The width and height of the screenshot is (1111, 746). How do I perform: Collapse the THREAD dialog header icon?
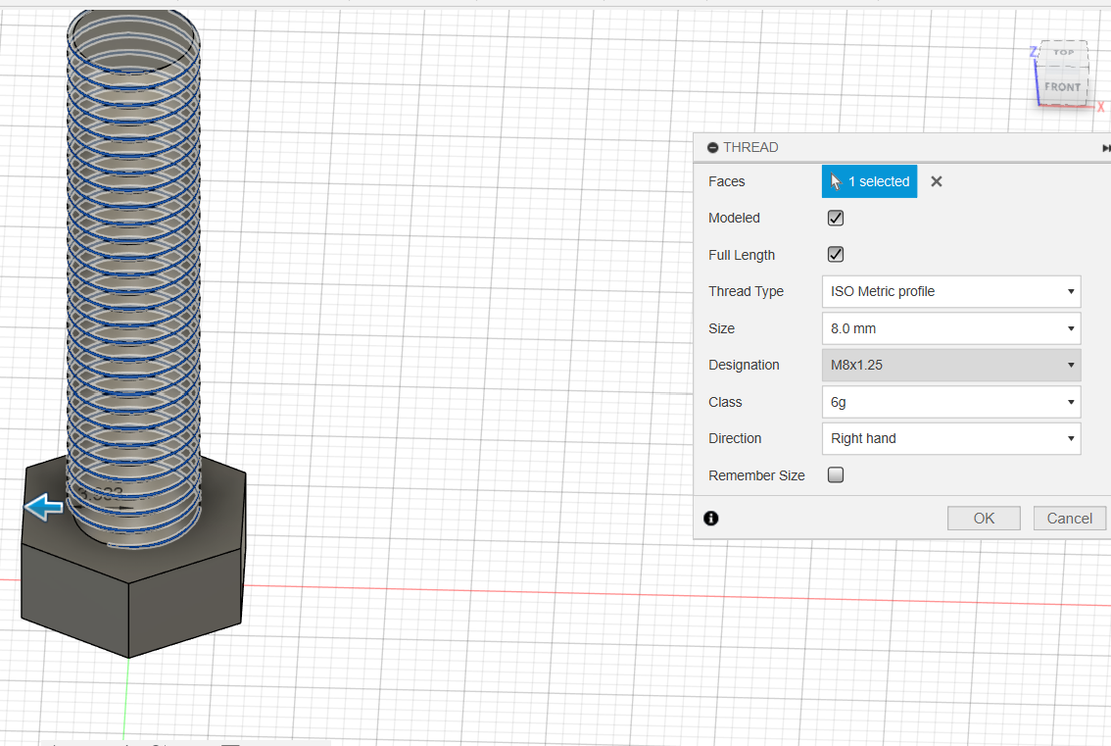(x=713, y=147)
